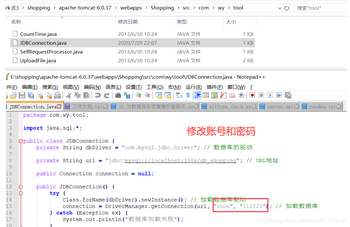Image resolution: width=350 pixels, height=227 pixels.
Task: Click the Redo arrow icon
Action: click(107, 95)
